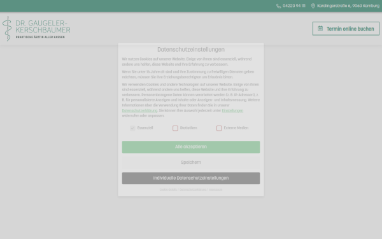Click the Datenschutzeinstellungen heading
The image size is (382, 239).
(x=191, y=50)
